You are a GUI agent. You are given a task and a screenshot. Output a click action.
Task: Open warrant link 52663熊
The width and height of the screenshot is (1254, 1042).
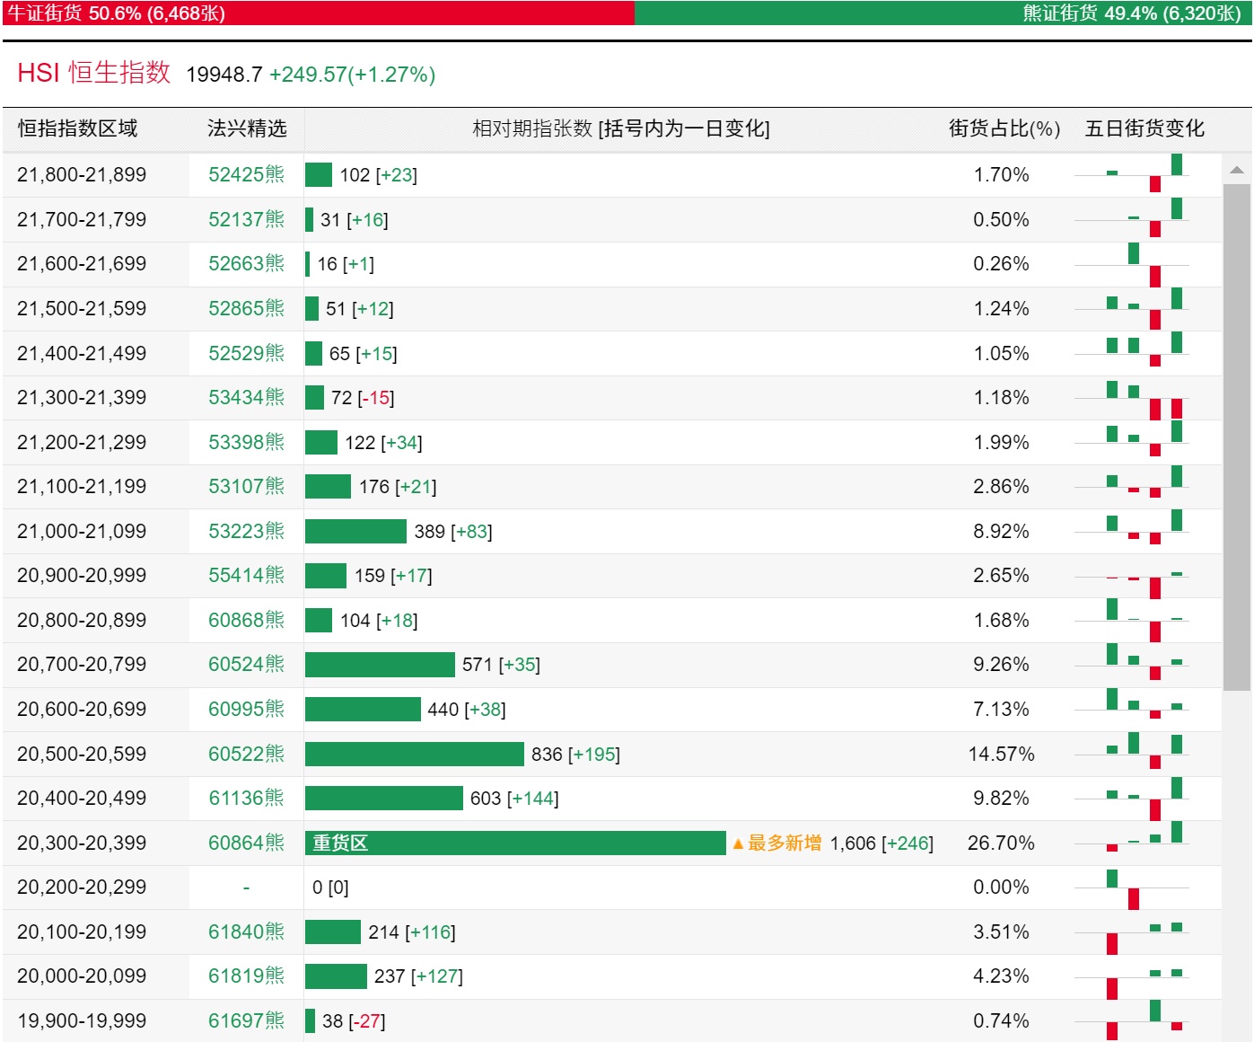tap(246, 263)
